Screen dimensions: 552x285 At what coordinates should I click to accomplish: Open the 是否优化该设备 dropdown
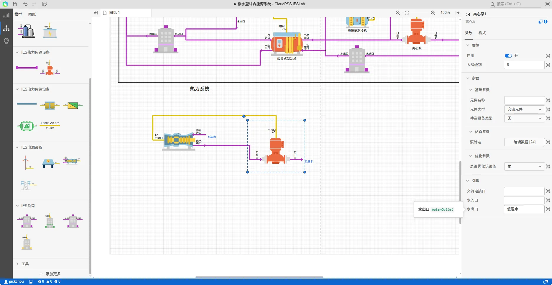point(524,166)
